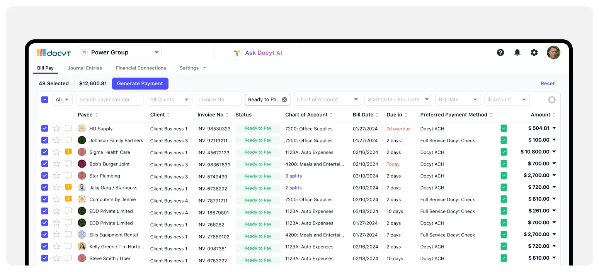Open the All selection filter dropdown

click(x=63, y=100)
